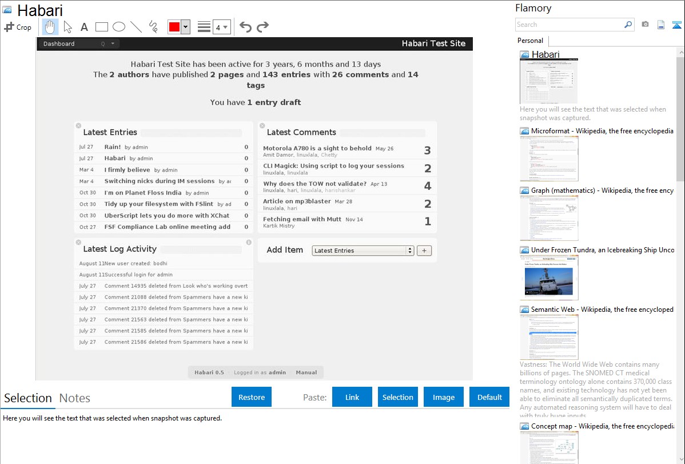Open the 'Article on mp3blaster' comment entry
Screen dimensions: 685x464
click(x=297, y=201)
